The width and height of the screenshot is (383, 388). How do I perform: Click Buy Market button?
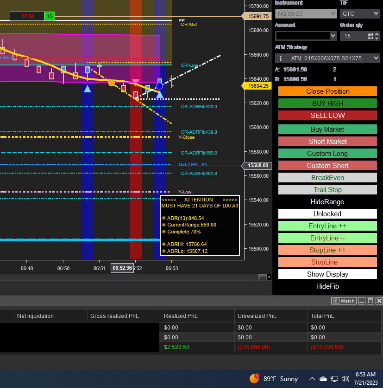(327, 129)
